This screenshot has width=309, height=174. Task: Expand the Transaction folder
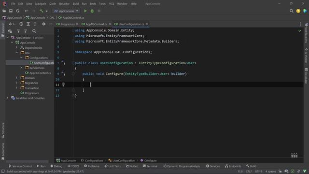[17, 88]
